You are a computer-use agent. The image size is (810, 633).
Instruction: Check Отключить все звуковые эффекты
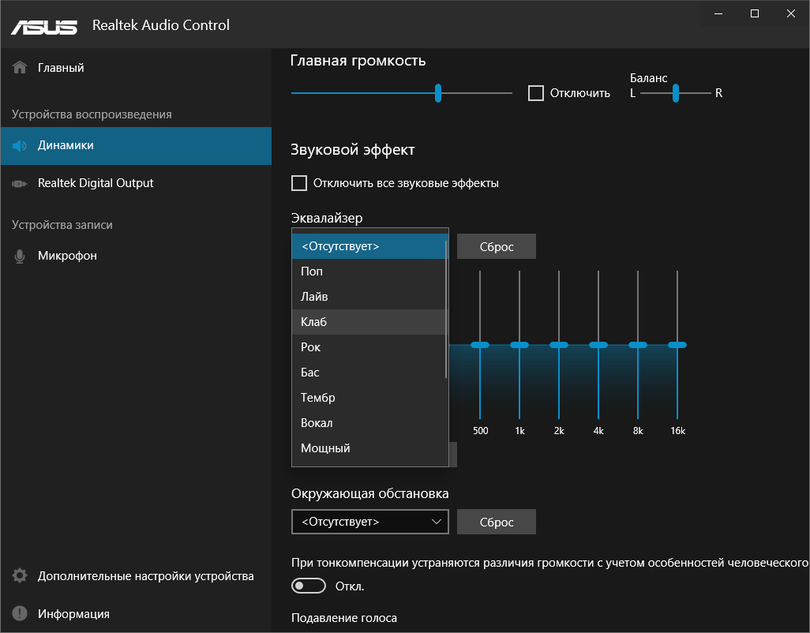point(299,183)
